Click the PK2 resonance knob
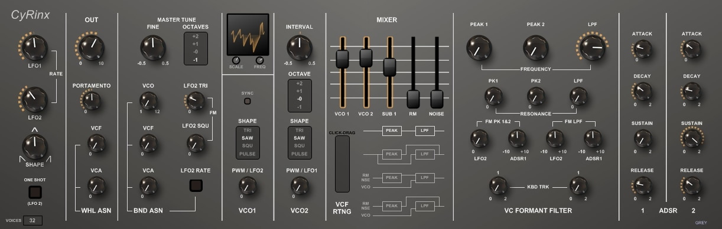Screen dimensions: 722x229 click(x=536, y=96)
